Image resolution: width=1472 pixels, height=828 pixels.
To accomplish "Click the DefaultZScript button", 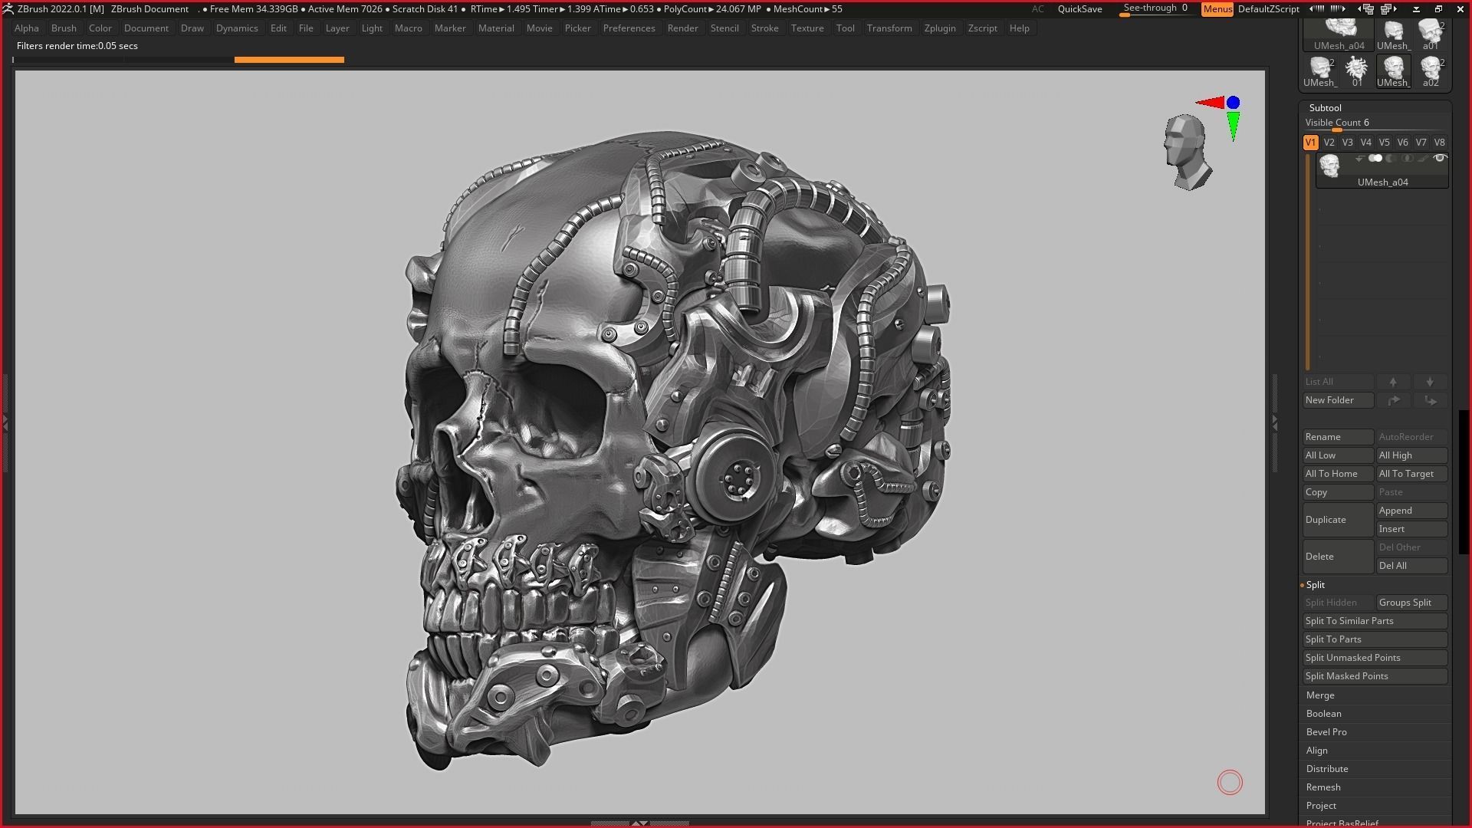I will (1268, 9).
